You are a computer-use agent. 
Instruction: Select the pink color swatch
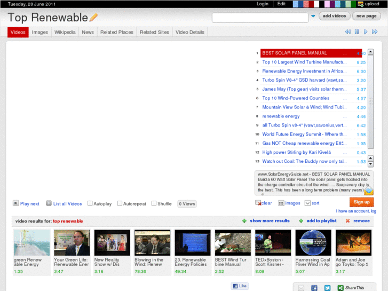pos(327,4)
